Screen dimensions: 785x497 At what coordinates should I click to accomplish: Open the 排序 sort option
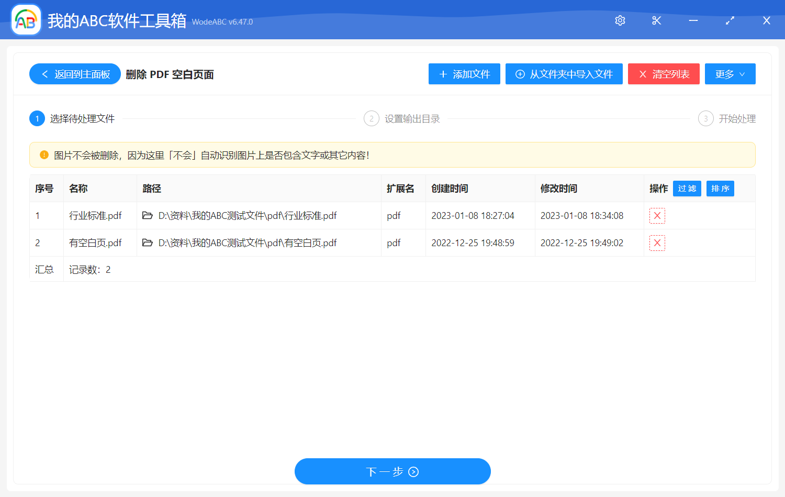click(x=720, y=188)
